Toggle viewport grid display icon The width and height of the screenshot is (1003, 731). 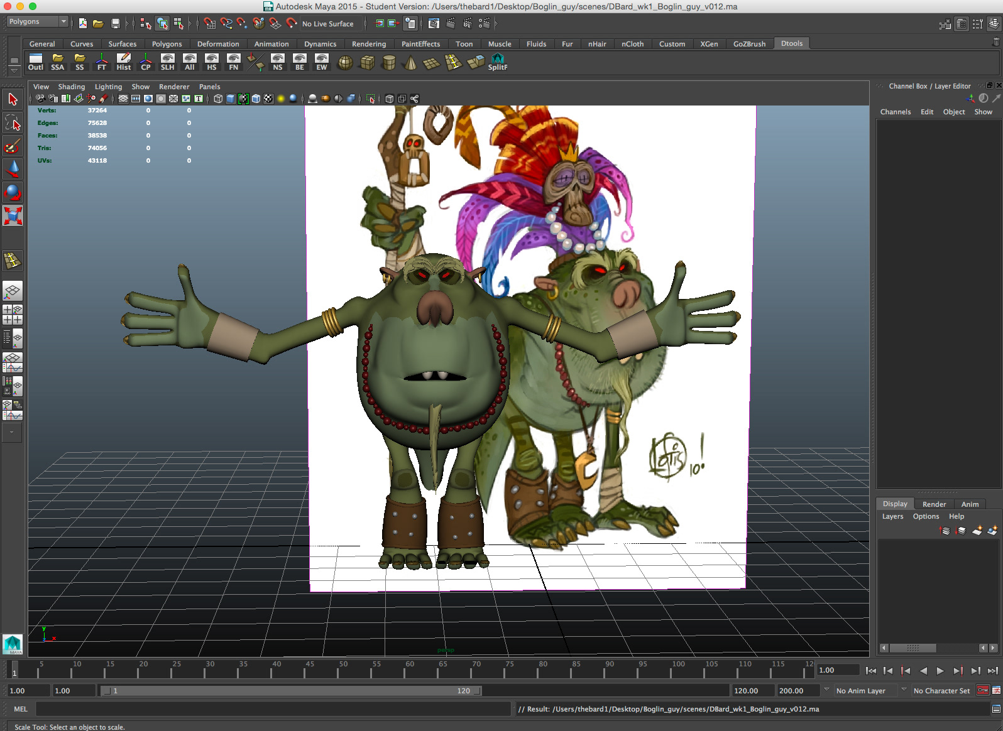(x=123, y=99)
